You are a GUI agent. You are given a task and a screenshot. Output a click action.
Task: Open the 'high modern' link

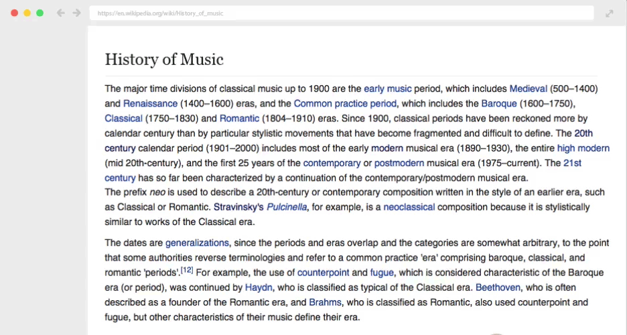tap(583, 148)
